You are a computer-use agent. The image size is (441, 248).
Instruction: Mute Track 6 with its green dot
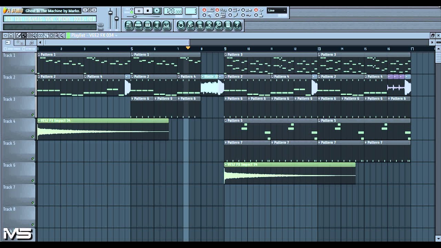coord(33,181)
